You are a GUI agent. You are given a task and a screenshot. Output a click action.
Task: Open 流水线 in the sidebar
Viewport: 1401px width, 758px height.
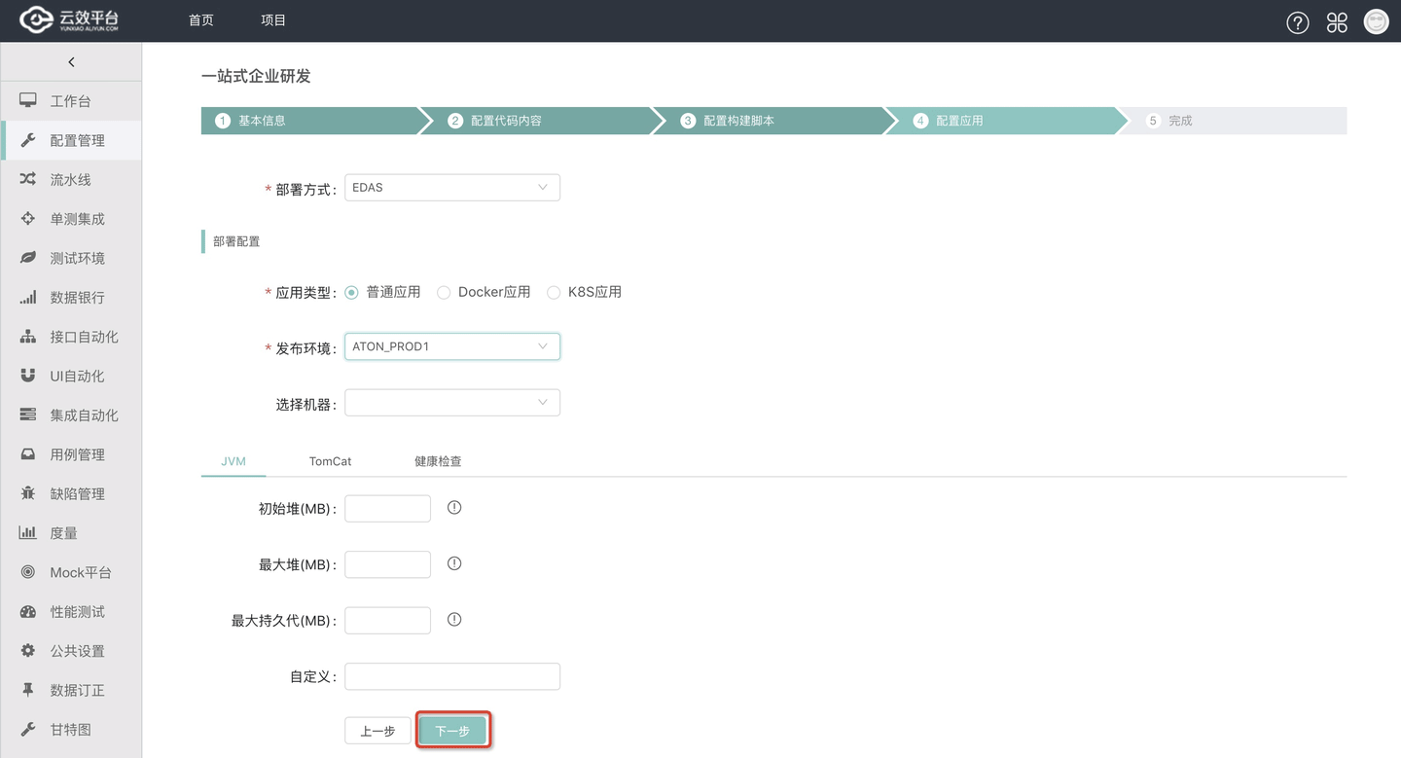coord(71,179)
